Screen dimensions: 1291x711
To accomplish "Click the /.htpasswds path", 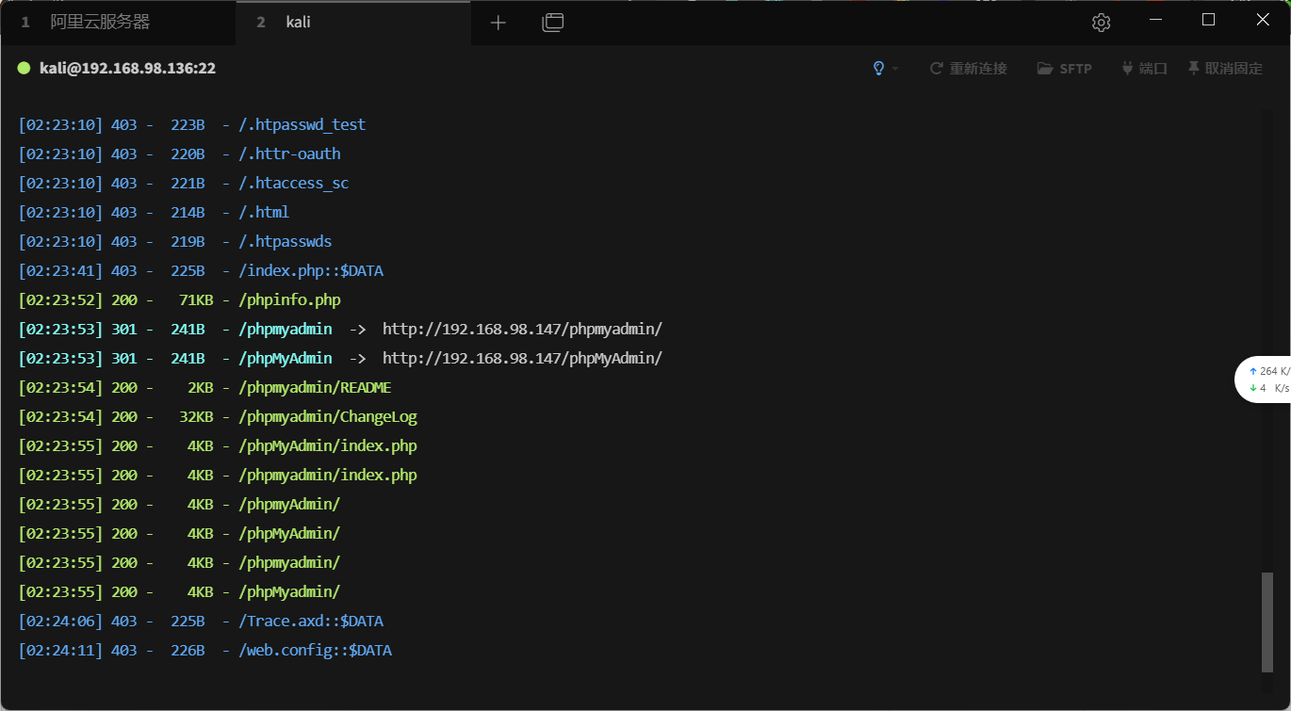I will (x=285, y=242).
